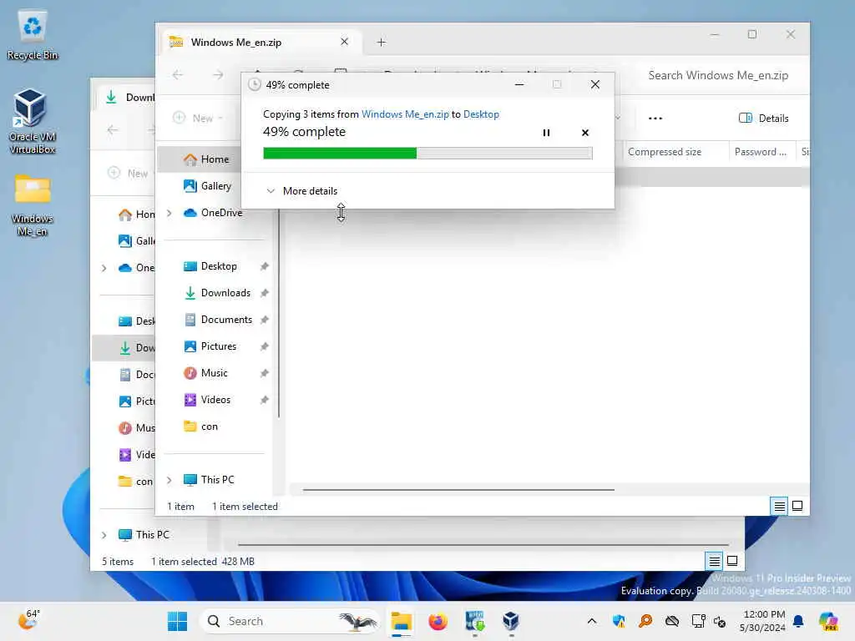Expand This PC chevron in Downloads window

pos(104,535)
